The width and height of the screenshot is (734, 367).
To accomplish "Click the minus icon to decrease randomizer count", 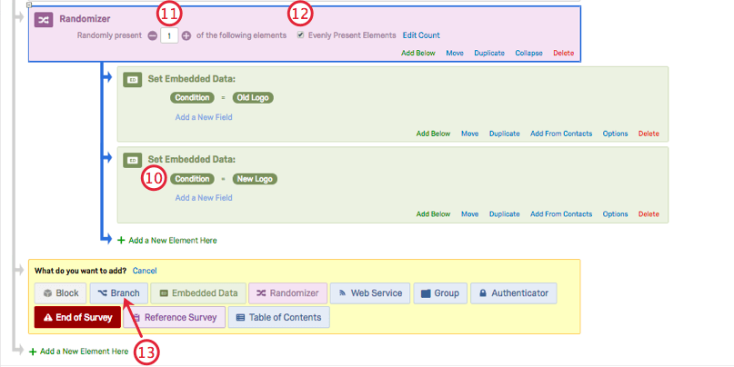I will pos(153,35).
